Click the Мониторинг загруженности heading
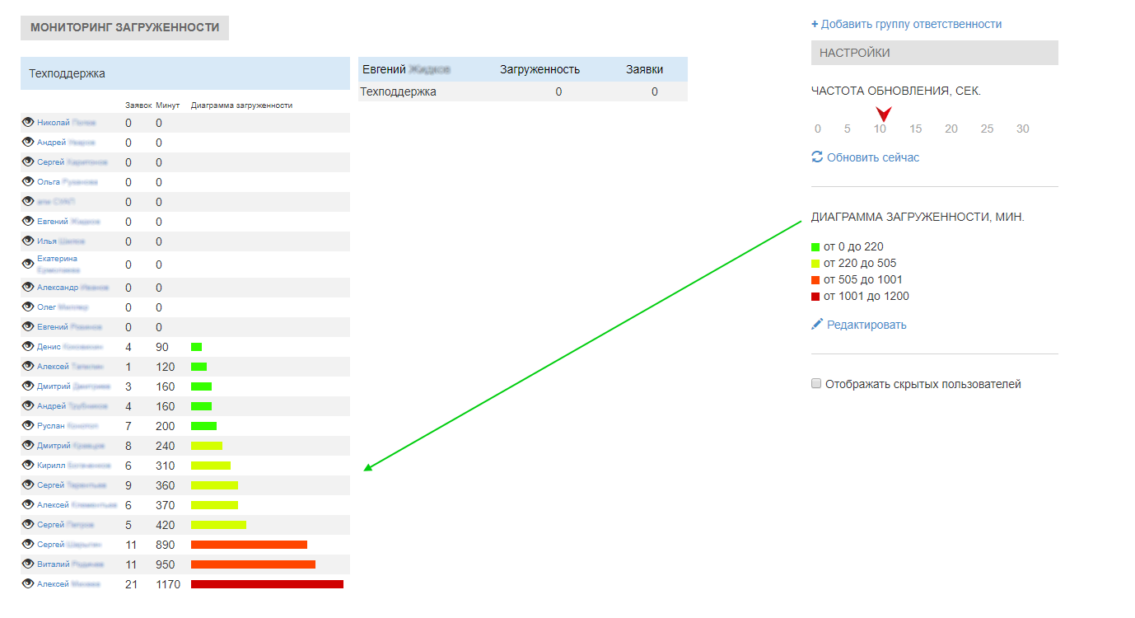Viewport: 1135px width, 618px height. [x=124, y=28]
